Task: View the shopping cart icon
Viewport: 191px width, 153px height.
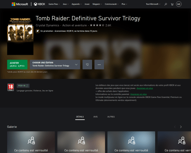Action: [x=172, y=4]
